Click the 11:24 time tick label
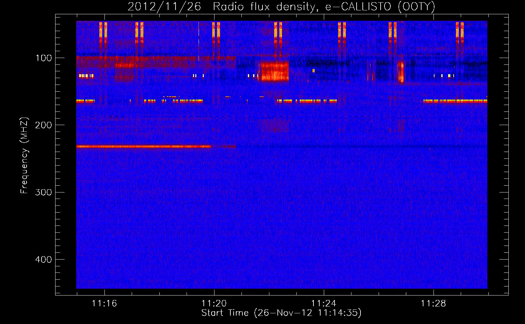Viewport: 525px width, 324px height. coord(324,304)
